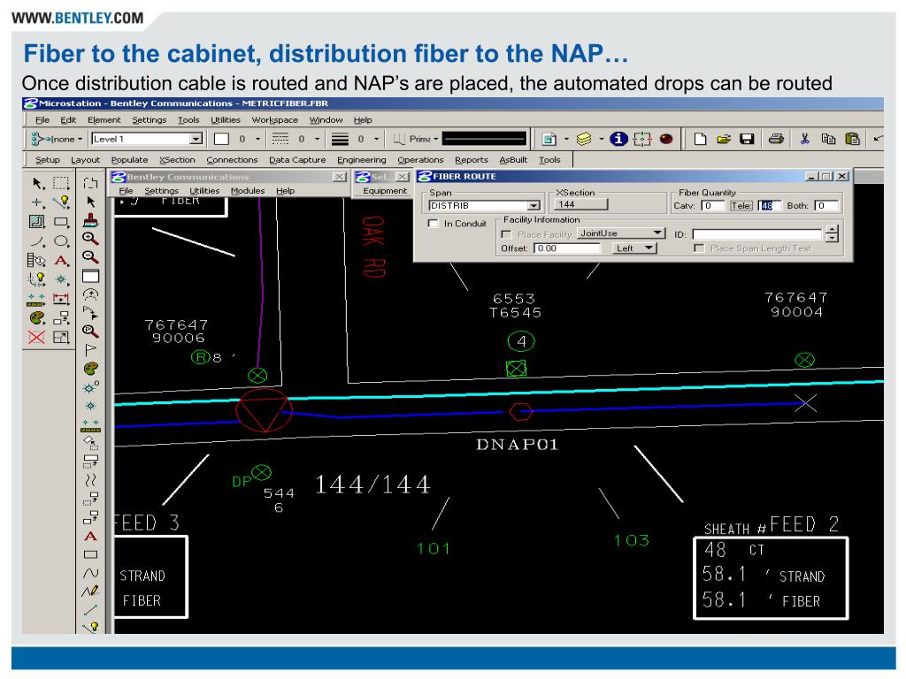The width and height of the screenshot is (906, 679).
Task: Click the ID field up stepper arrow
Action: click(832, 229)
